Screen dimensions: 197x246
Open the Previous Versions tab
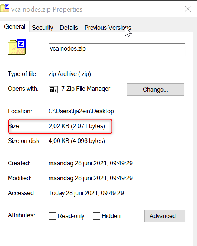click(108, 28)
